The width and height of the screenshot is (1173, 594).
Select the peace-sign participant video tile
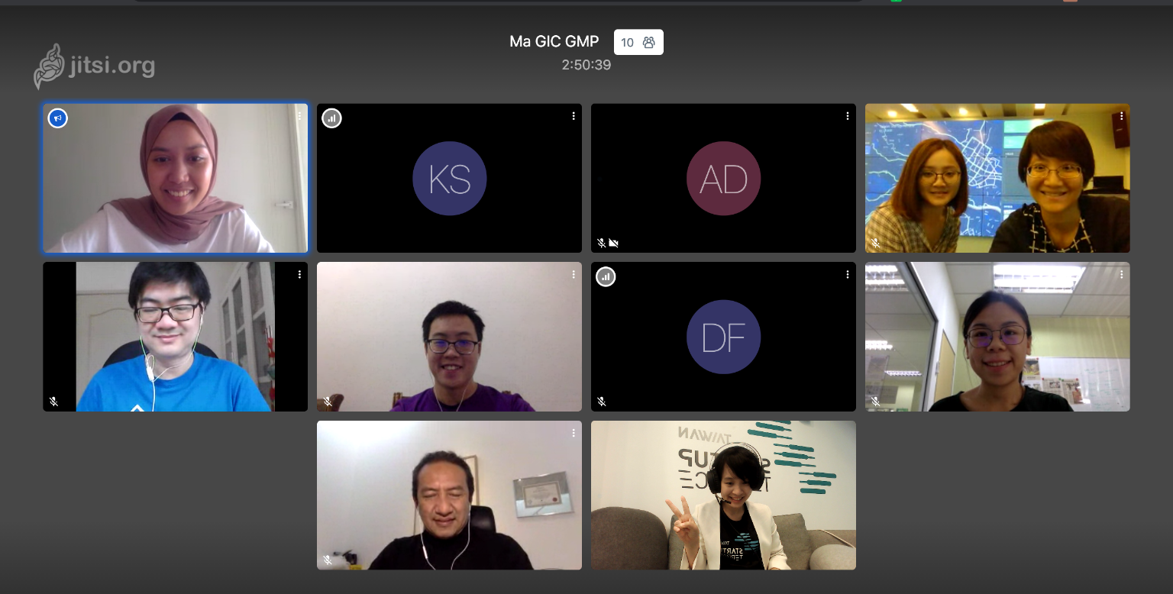(723, 495)
